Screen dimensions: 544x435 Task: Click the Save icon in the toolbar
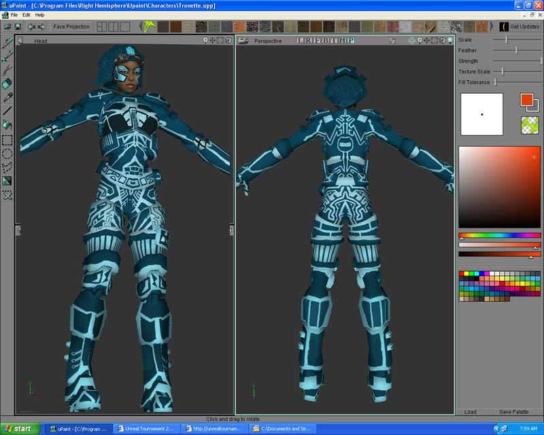[x=16, y=27]
